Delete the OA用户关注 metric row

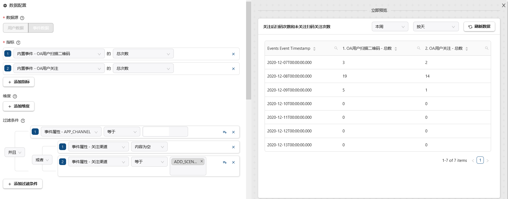[x=233, y=69]
